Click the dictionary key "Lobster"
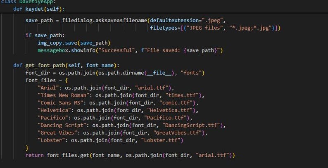 tap(52, 140)
